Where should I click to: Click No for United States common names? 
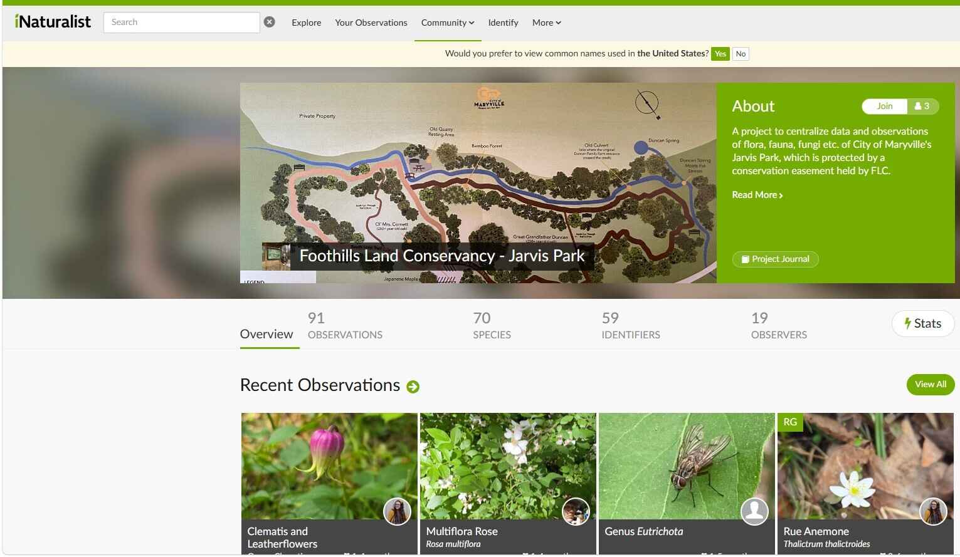[741, 54]
